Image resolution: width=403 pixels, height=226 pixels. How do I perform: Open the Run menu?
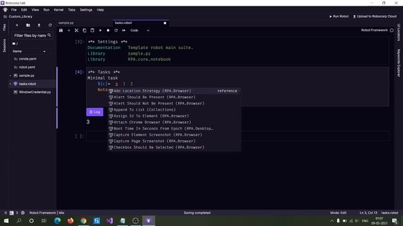pos(46,10)
